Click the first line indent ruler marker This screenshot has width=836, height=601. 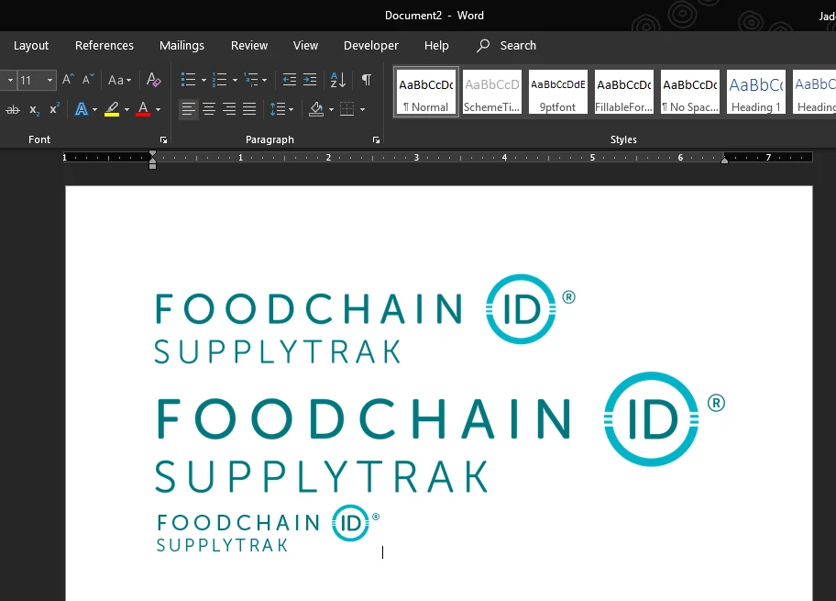pos(152,155)
